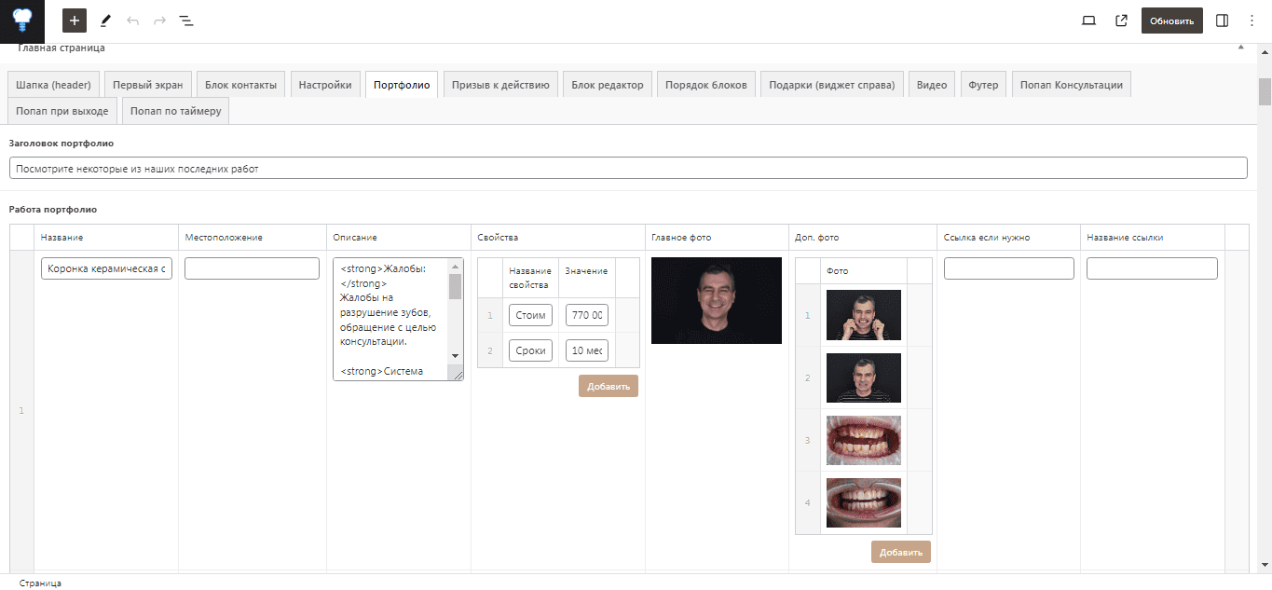
Task: Click the site logo icon
Action: pos(22,21)
